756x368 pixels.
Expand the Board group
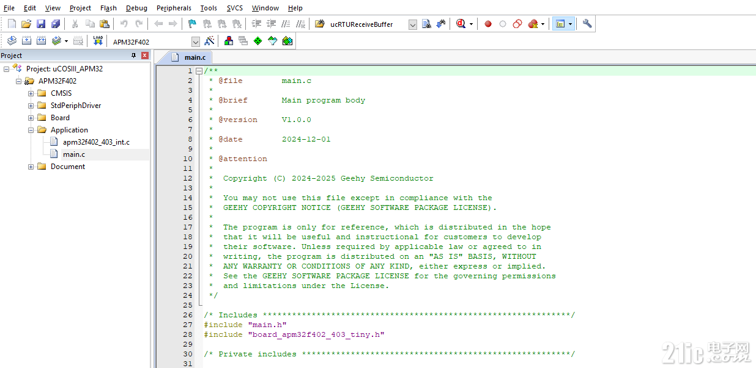[31, 118]
